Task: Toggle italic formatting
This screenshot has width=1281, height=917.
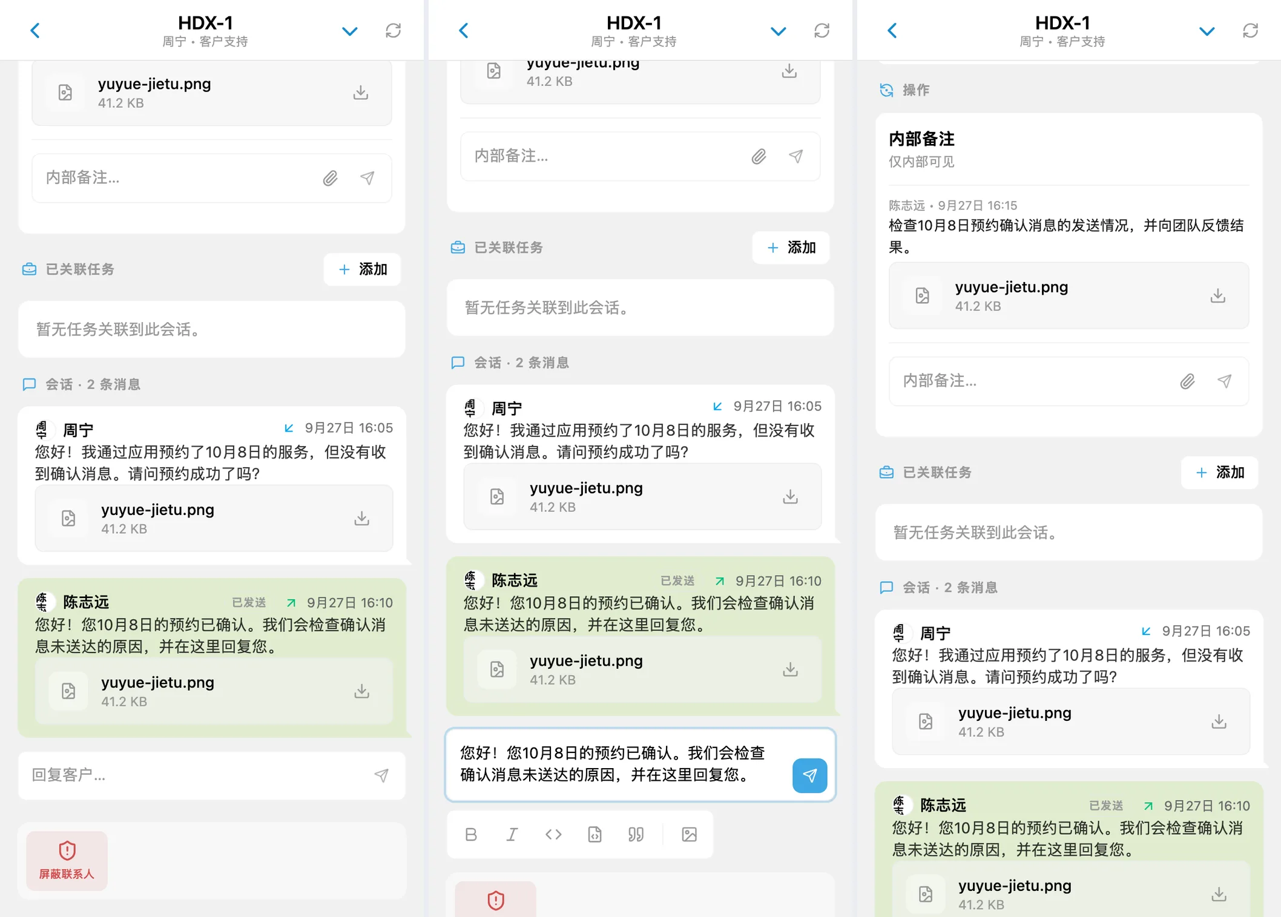Action: pos(512,835)
